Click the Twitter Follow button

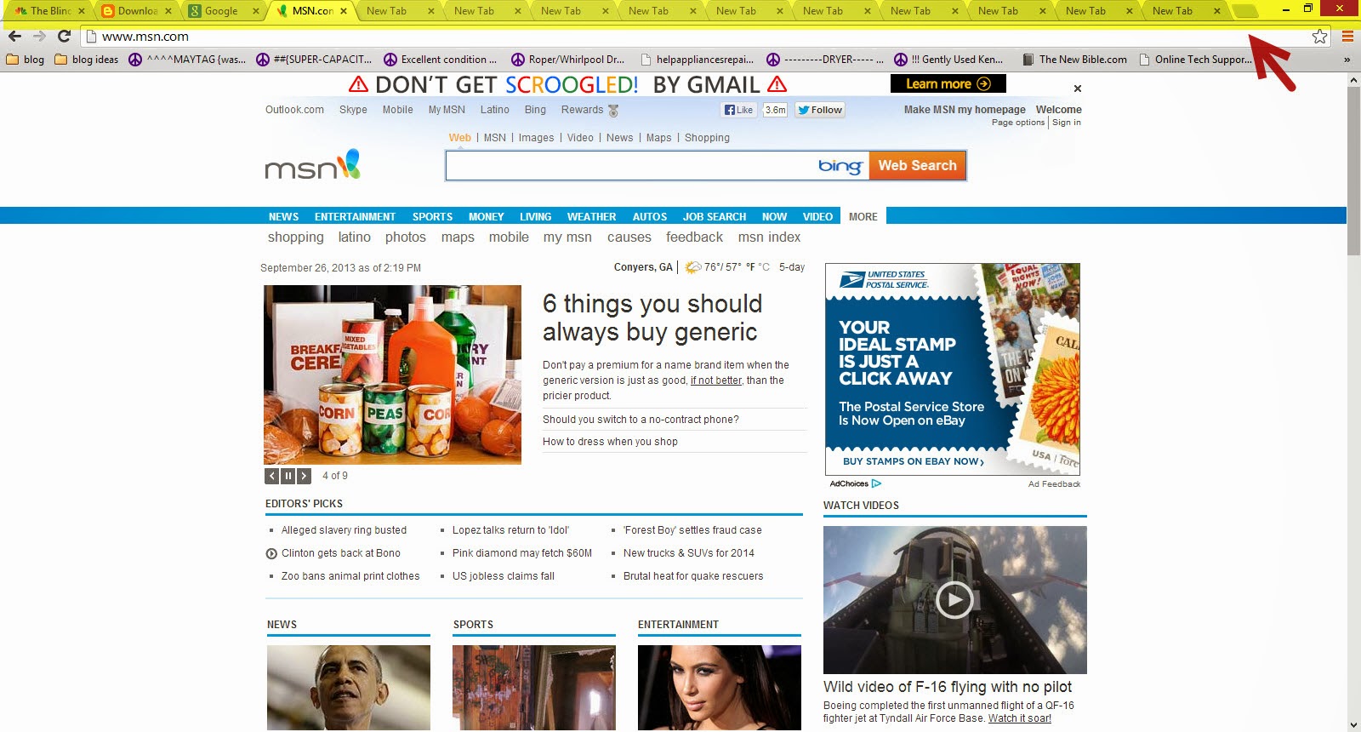coord(820,110)
